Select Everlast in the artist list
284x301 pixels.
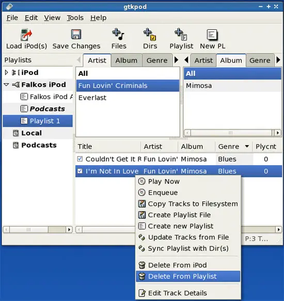(x=128, y=98)
